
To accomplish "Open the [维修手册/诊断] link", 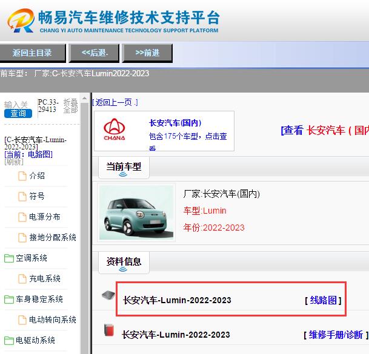I will click(336, 335).
